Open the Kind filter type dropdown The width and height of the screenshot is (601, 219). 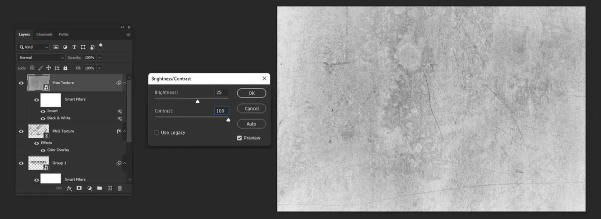33,47
